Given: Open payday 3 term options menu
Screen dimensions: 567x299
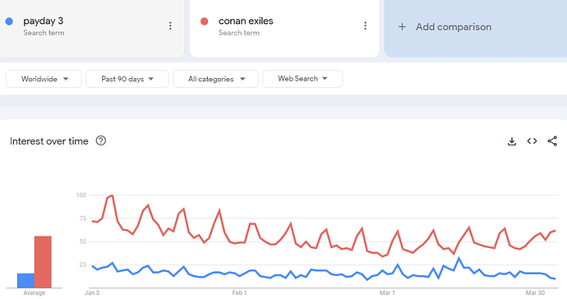Looking at the screenshot, I should pos(170,25).
